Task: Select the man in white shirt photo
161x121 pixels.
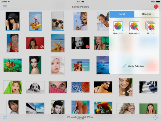Action: pyautogui.click(x=103, y=21)
